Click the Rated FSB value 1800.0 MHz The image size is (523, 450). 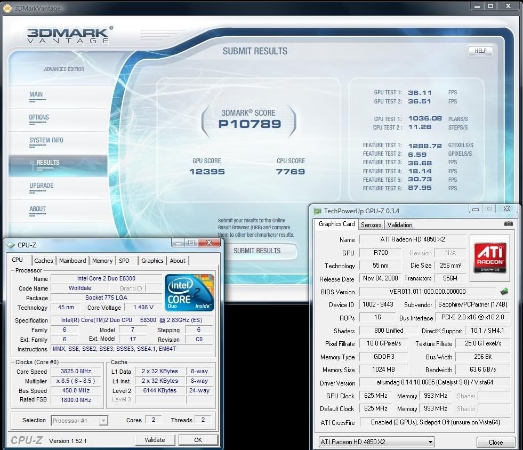tap(76, 400)
